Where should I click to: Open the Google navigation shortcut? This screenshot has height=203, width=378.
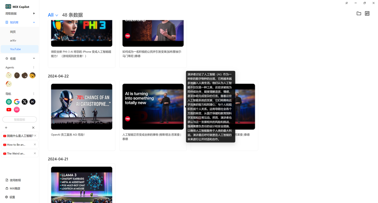[x=17, y=102]
